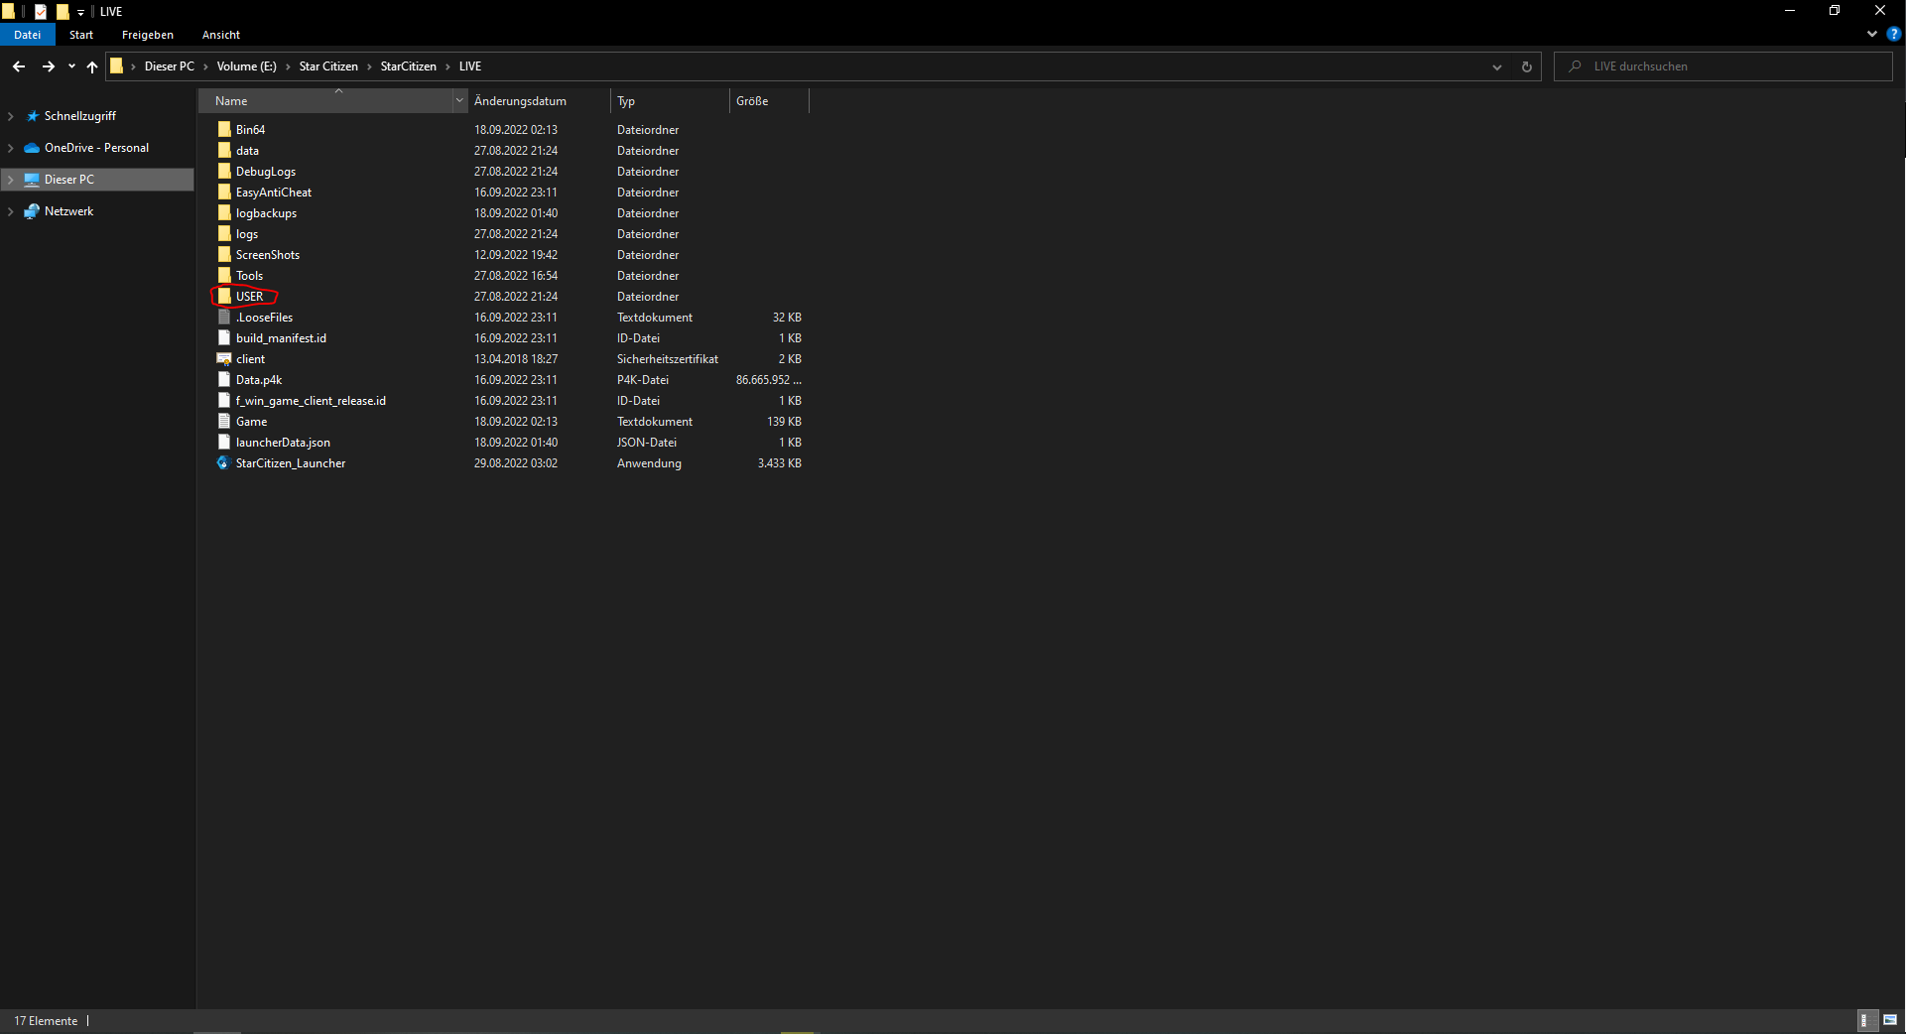The image size is (1906, 1034).
Task: Open the Name column filter dropdown
Action: click(459, 101)
